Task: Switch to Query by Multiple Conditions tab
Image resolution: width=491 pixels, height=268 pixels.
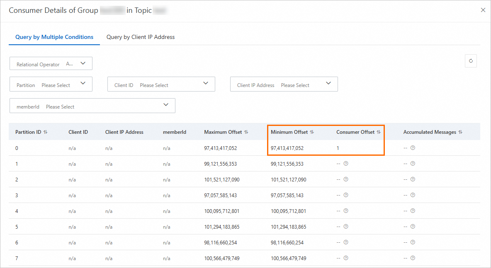Action: (x=54, y=37)
